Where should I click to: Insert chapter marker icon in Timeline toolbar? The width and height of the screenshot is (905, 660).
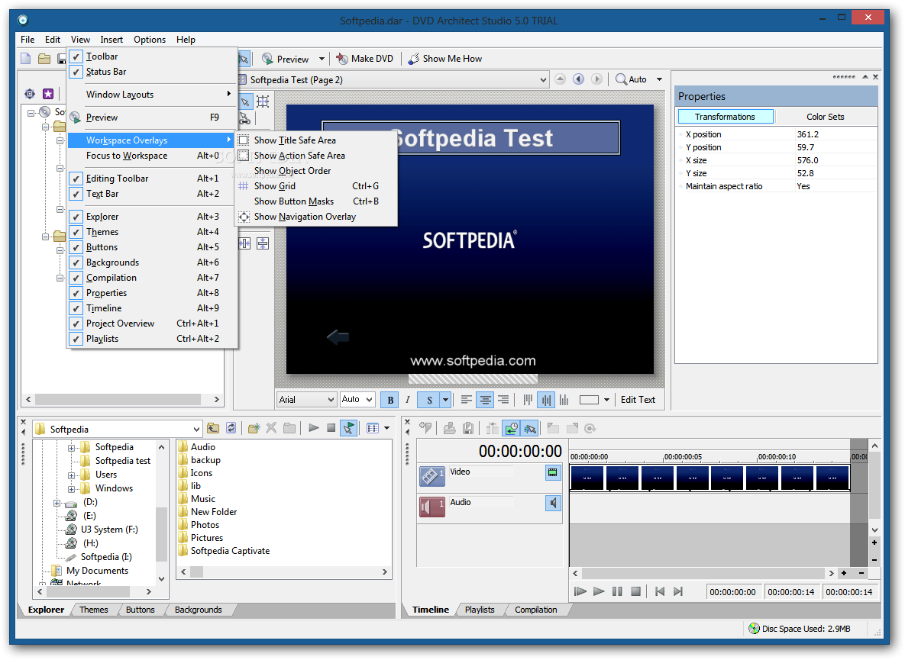[425, 428]
